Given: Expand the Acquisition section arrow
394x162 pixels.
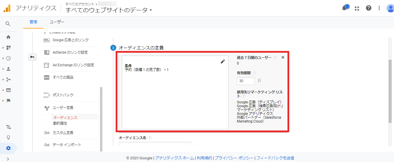Looking at the screenshot, I should pyautogui.click(x=3, y=80).
